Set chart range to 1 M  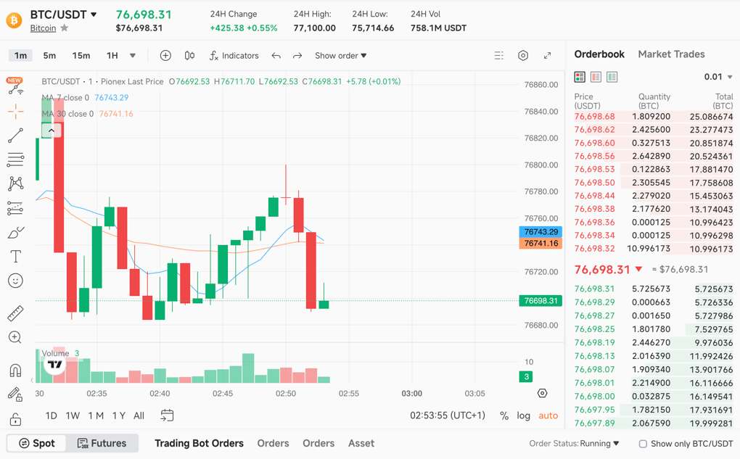coord(96,415)
